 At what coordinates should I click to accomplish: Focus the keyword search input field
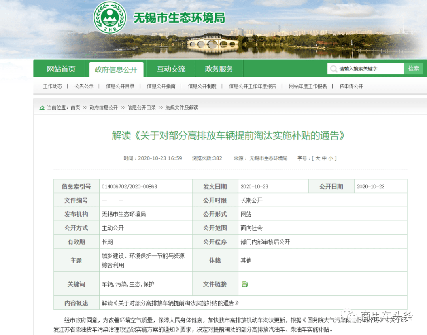click(365, 69)
